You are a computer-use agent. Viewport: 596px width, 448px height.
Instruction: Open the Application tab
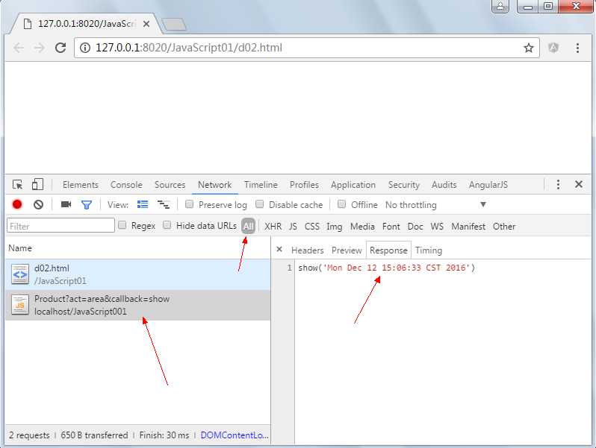[x=353, y=185]
